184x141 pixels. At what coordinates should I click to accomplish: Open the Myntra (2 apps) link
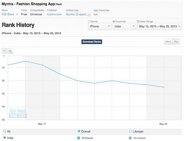[76, 14]
